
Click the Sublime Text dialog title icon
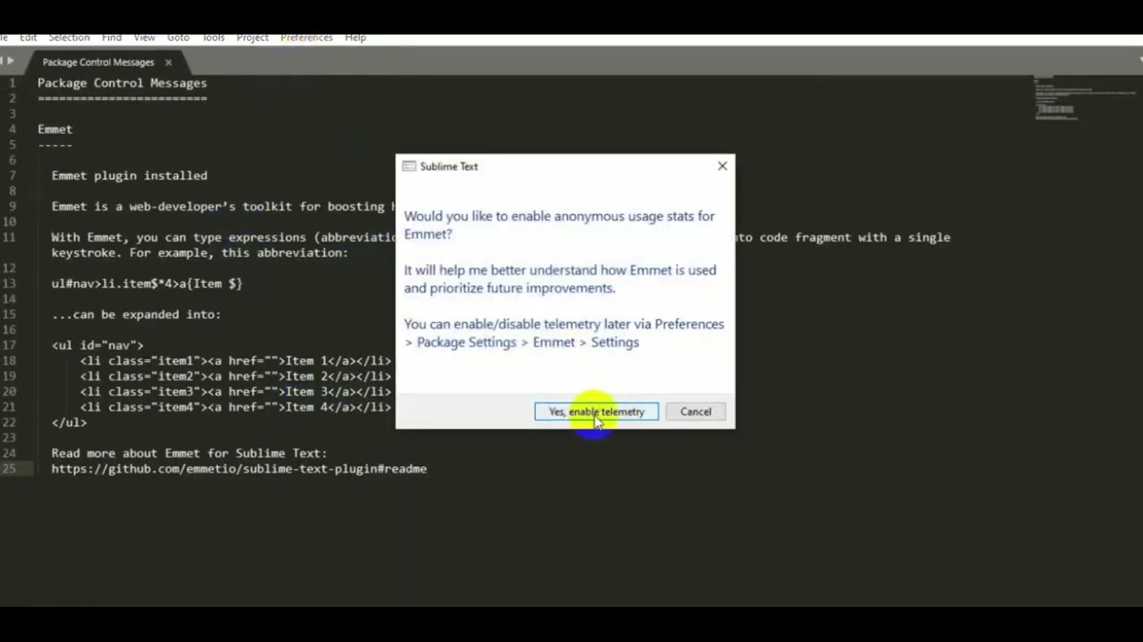point(409,167)
